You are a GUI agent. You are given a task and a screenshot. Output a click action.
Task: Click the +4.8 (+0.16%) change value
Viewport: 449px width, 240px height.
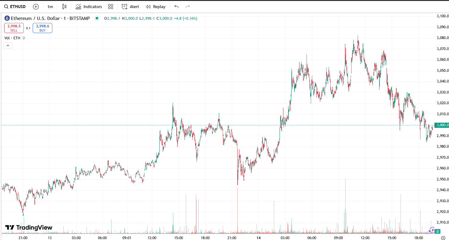click(x=186, y=18)
